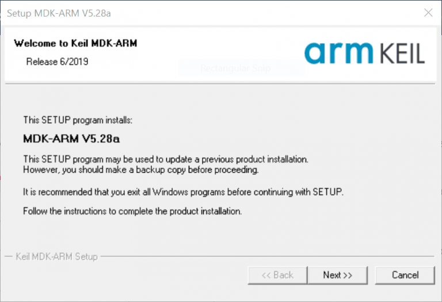Click the exit all Windows programs recommendation
The image size is (442, 302).
[x=182, y=191]
